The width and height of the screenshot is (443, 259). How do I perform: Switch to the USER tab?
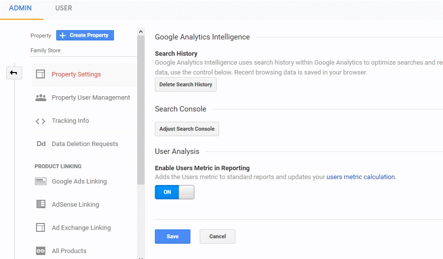64,8
